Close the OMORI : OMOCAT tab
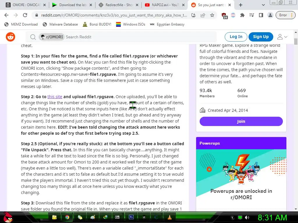The height and width of the screenshot is (223, 298). pyautogui.click(x=45, y=5)
